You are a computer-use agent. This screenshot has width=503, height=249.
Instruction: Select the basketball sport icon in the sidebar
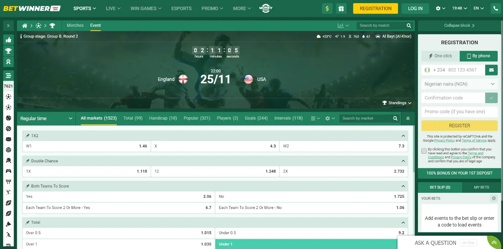click(8, 129)
